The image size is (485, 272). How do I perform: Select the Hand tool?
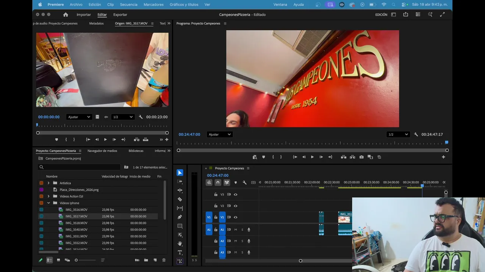click(x=180, y=244)
